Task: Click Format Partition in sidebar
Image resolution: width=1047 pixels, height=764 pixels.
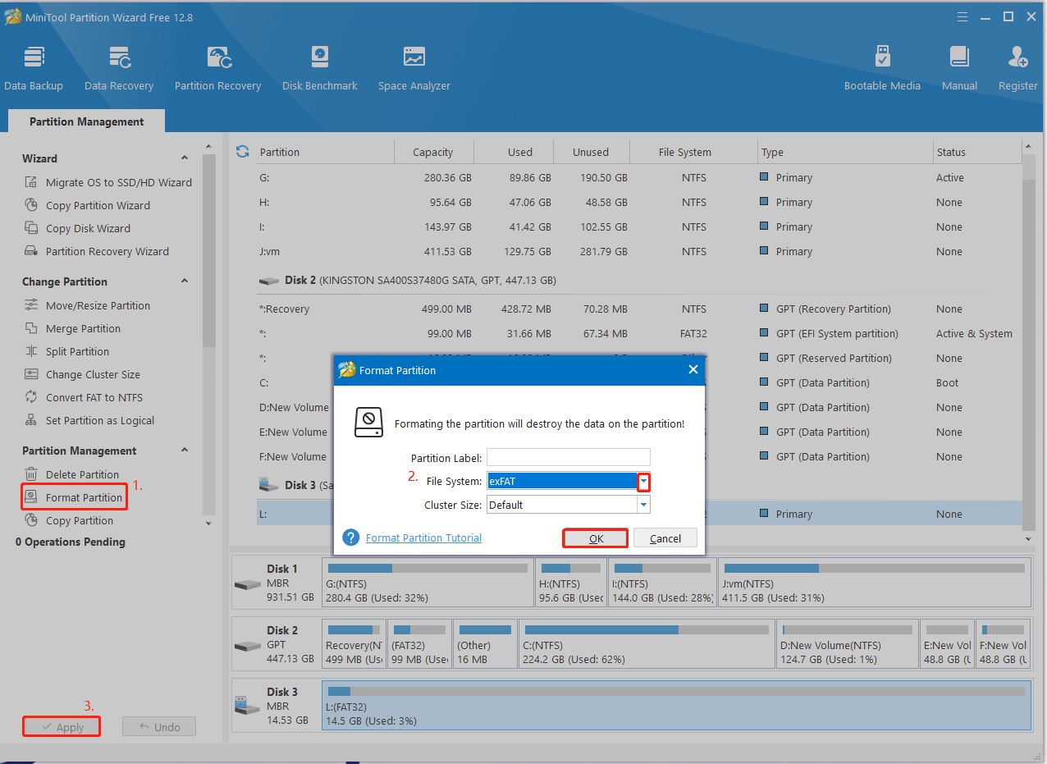Action: coord(75,497)
